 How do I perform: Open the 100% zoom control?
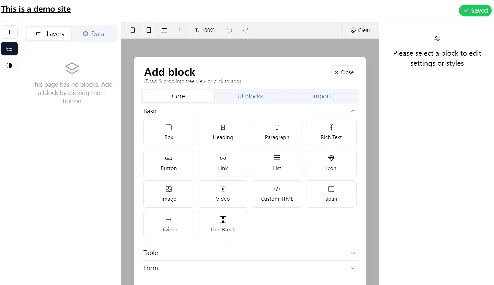[205, 30]
